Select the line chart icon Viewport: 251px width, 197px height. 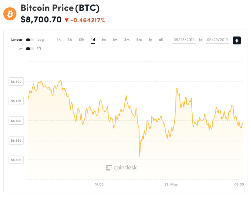coord(21,48)
